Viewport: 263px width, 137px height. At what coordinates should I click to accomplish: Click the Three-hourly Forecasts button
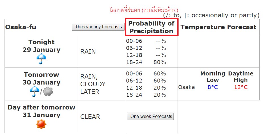click(x=98, y=27)
